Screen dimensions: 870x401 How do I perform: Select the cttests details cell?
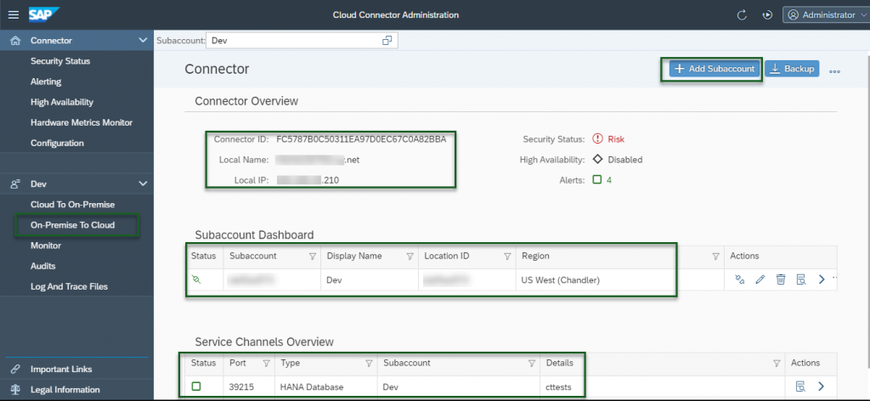(664, 387)
